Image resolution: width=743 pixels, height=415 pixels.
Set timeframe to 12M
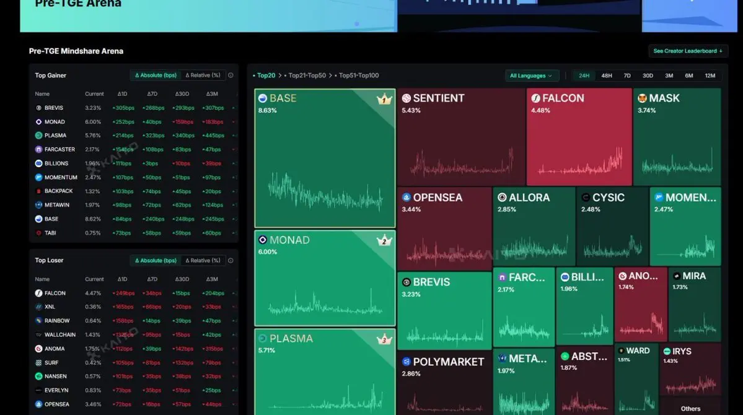coord(710,76)
